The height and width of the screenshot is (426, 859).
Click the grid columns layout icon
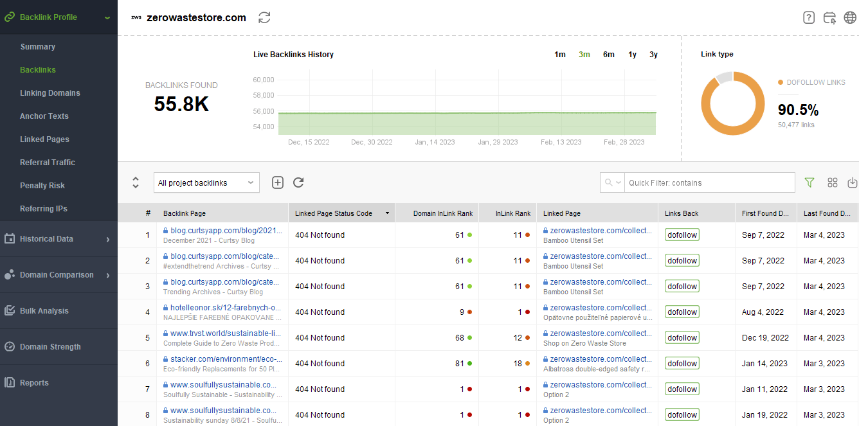tap(833, 182)
